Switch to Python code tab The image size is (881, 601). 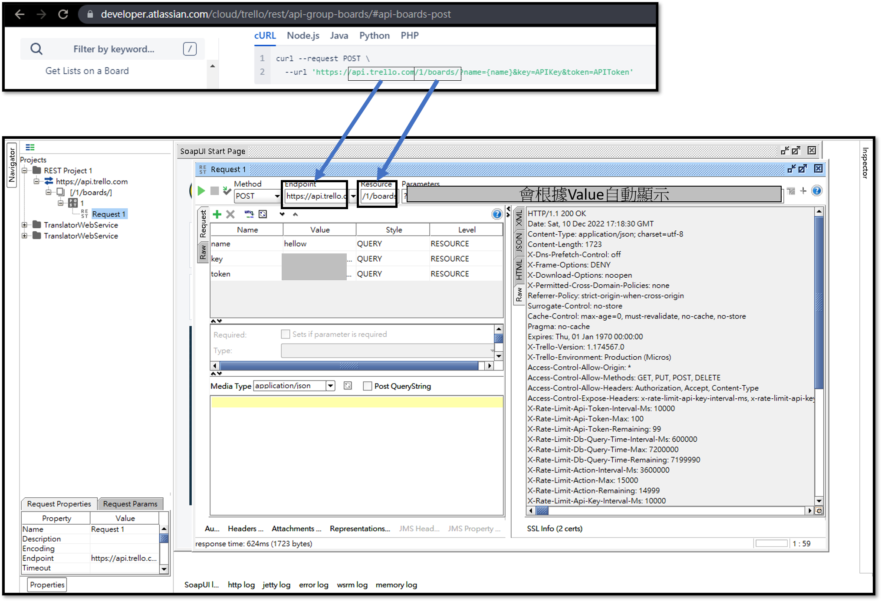point(374,36)
